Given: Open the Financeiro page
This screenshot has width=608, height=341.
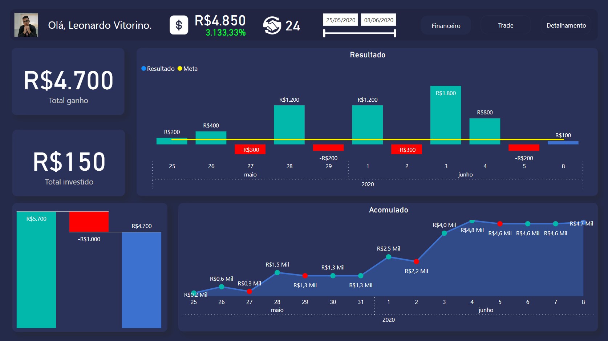Looking at the screenshot, I should (446, 25).
